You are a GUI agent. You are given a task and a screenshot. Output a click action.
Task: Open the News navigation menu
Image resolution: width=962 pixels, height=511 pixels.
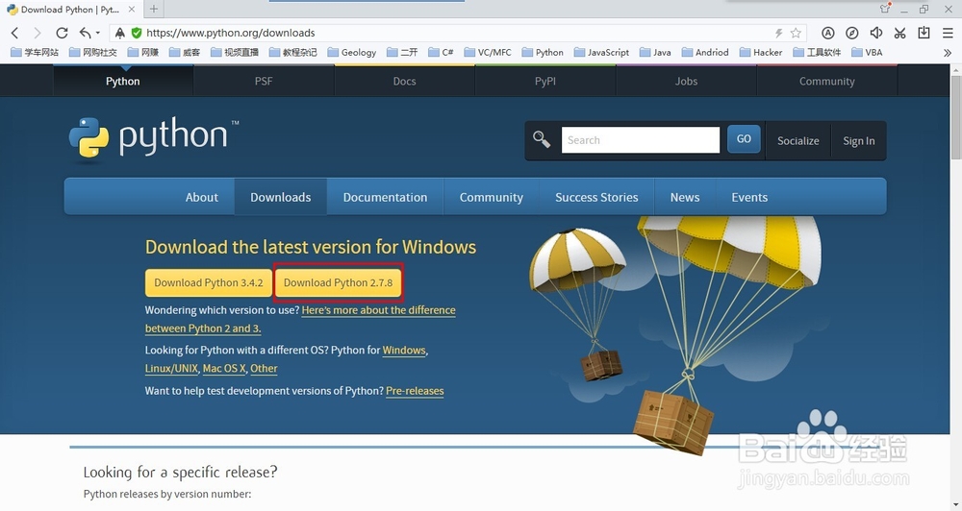click(x=685, y=197)
